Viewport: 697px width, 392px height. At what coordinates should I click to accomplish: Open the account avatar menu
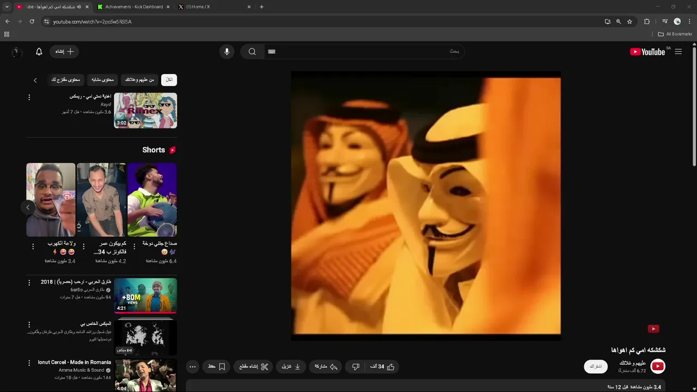tap(16, 52)
